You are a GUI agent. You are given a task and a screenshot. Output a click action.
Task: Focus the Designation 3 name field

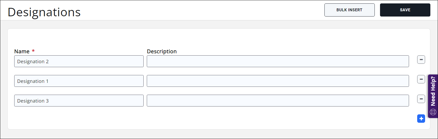(79, 101)
